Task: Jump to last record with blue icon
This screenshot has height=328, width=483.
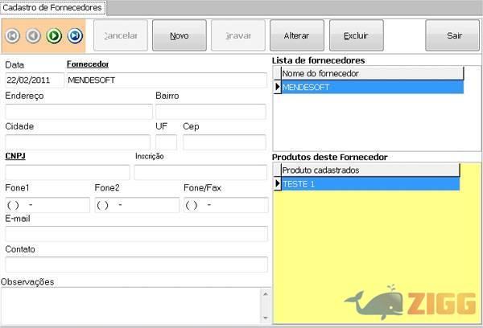Action: (74, 35)
